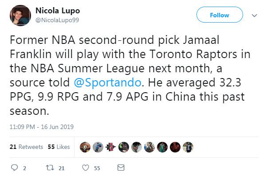This screenshot has height=176, width=263.
Task: Open the red SD spear logo avatar
Action: 111,147
